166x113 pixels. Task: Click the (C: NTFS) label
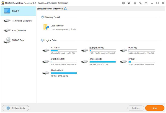[55, 48]
